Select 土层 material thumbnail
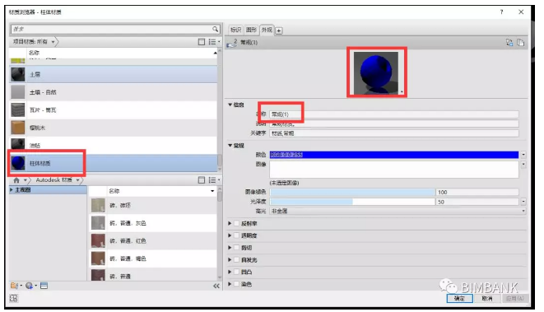 (x=17, y=74)
